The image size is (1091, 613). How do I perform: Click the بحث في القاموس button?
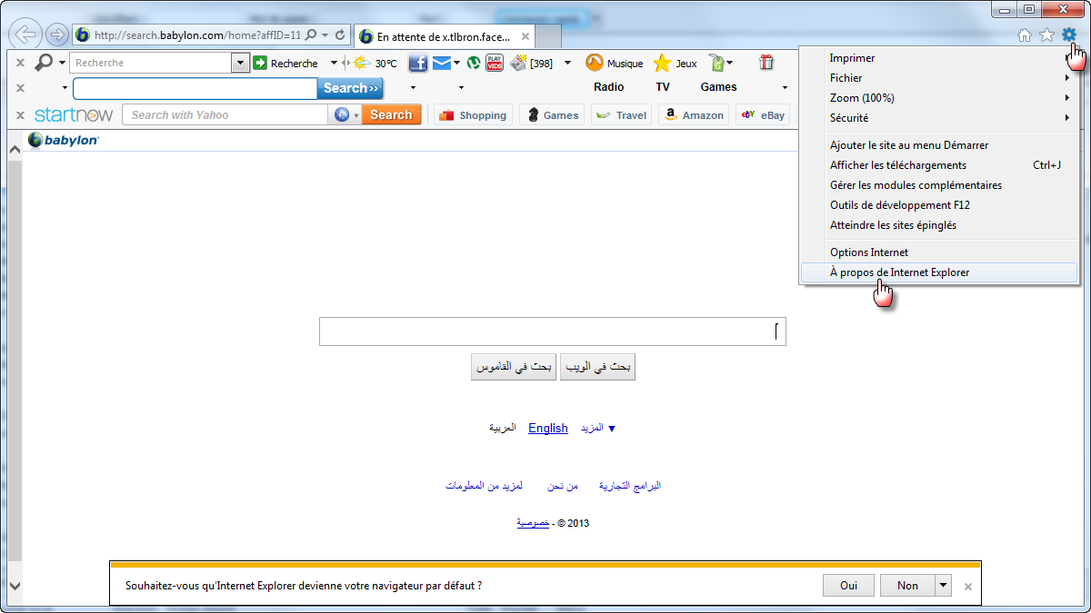click(x=514, y=367)
